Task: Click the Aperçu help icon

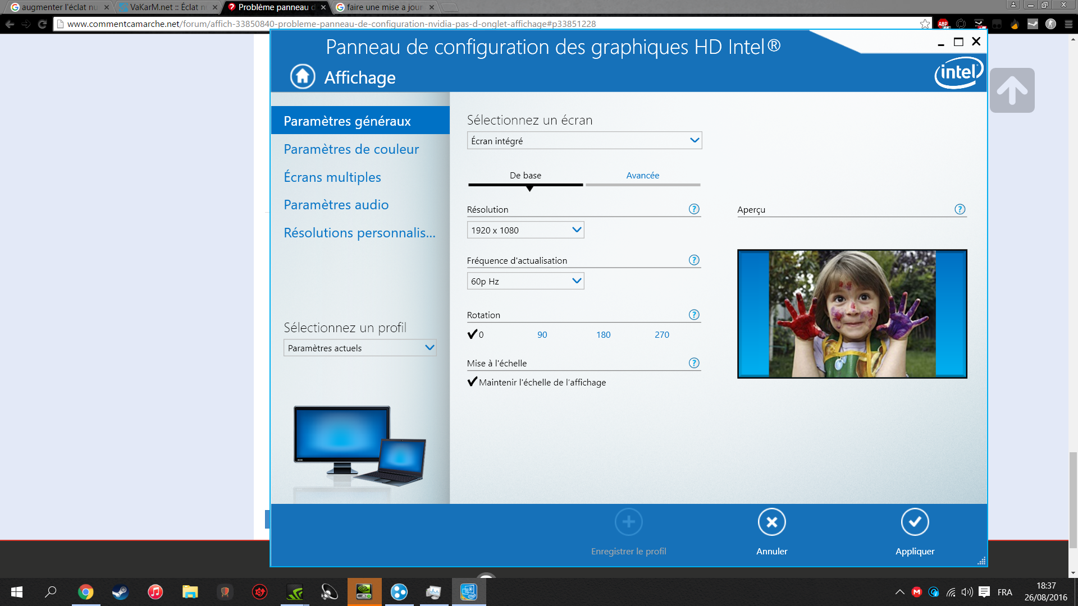Action: click(960, 209)
